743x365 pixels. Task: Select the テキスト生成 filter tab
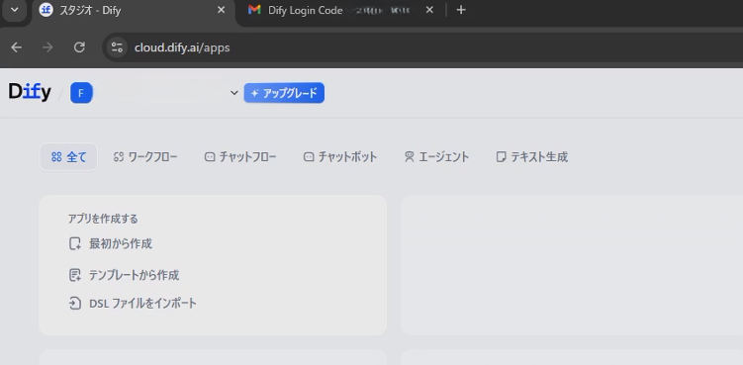pos(531,157)
